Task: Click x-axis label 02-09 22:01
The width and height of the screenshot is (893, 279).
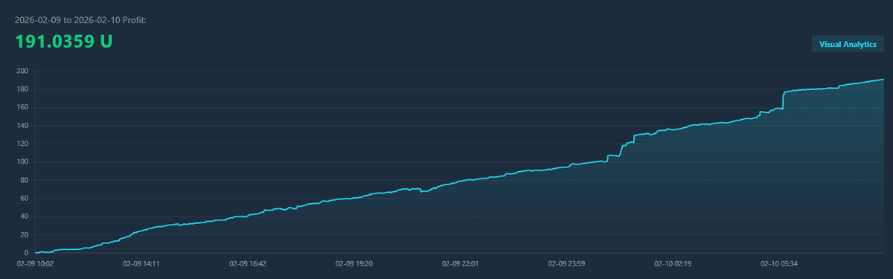Action: point(461,263)
